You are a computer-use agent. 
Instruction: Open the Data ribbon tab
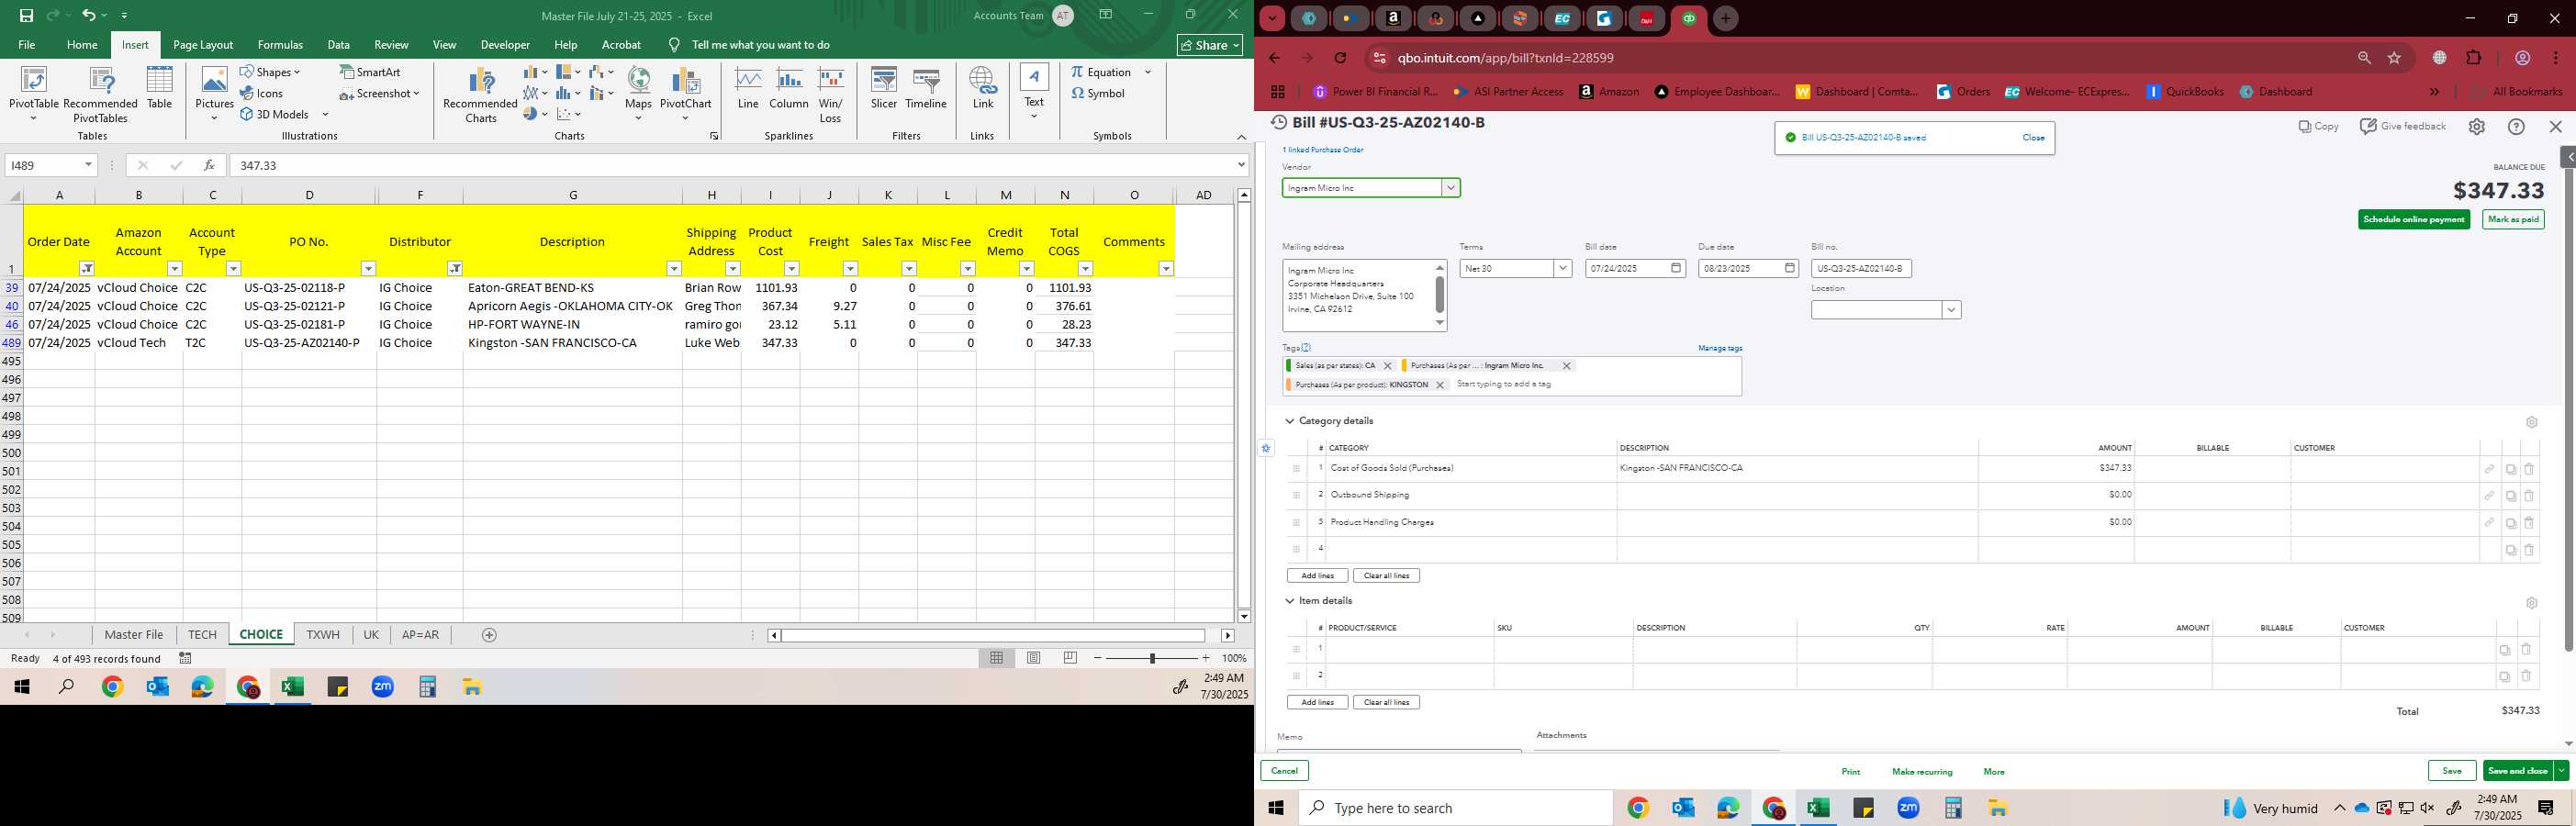(x=339, y=44)
